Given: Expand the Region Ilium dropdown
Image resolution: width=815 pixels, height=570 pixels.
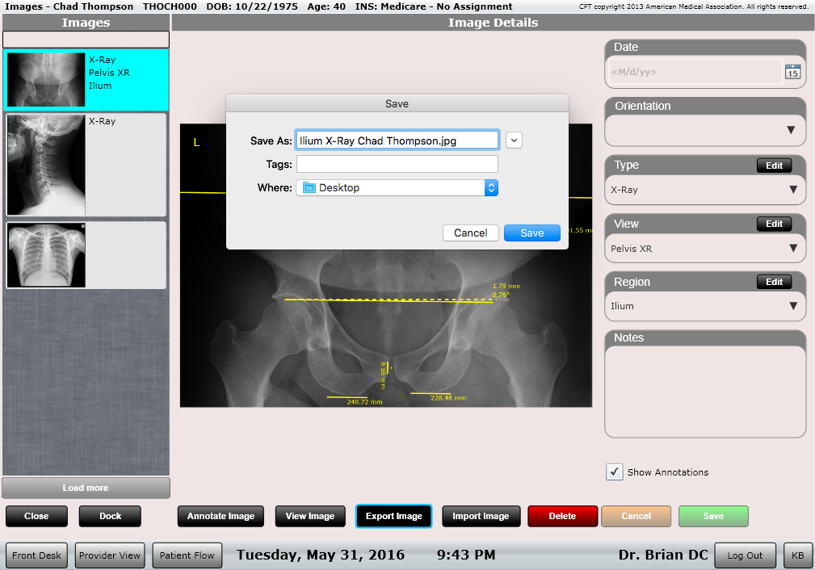Looking at the screenshot, I should click(704, 306).
